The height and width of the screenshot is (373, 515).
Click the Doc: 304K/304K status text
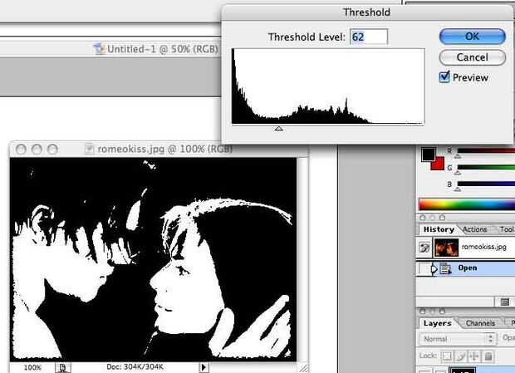135,366
